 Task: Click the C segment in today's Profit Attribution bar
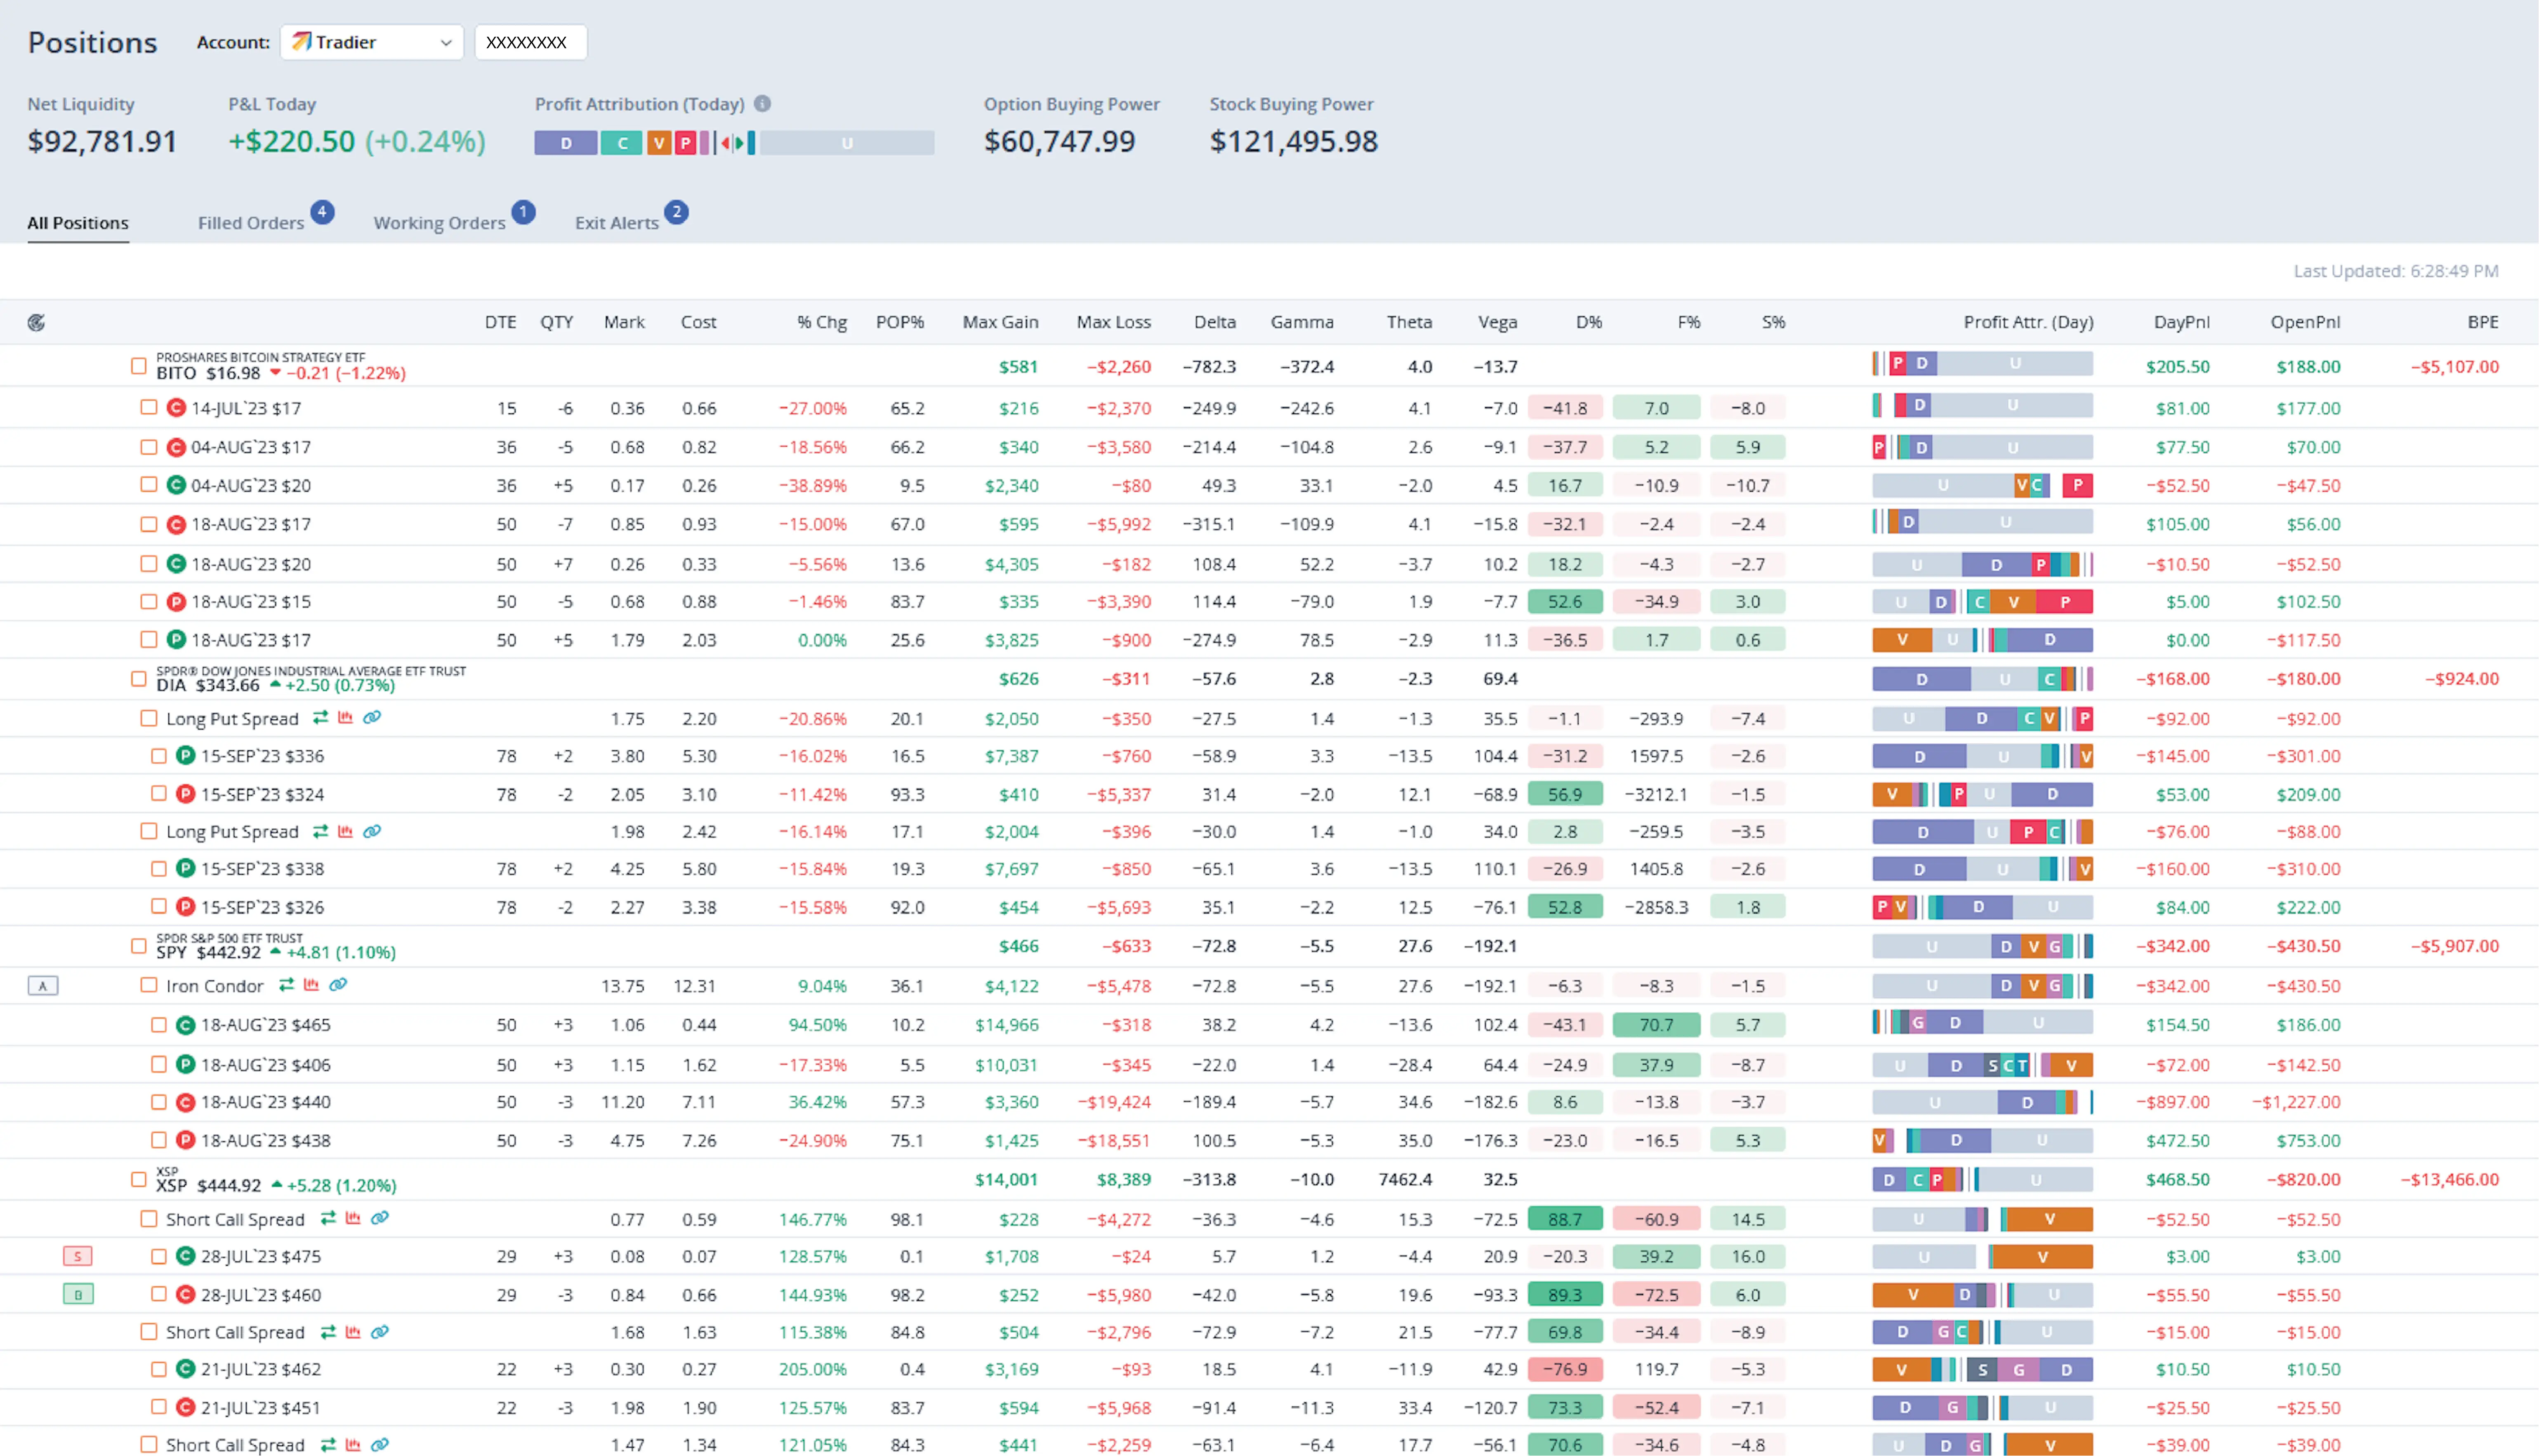(622, 143)
